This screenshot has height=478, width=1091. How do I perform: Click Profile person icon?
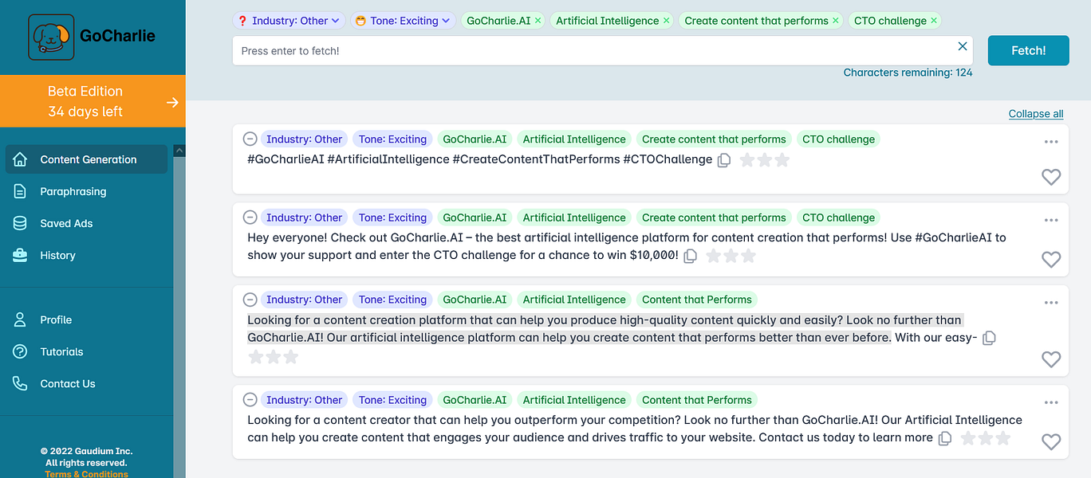pyautogui.click(x=20, y=319)
